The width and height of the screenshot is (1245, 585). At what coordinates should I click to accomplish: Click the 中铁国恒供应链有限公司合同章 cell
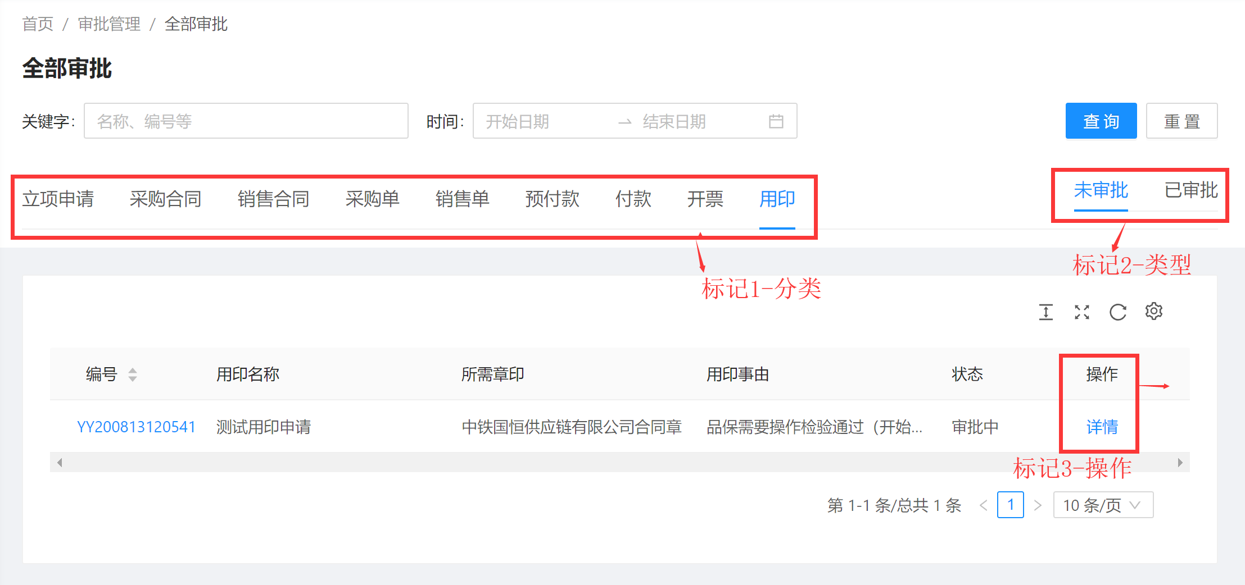click(x=572, y=427)
